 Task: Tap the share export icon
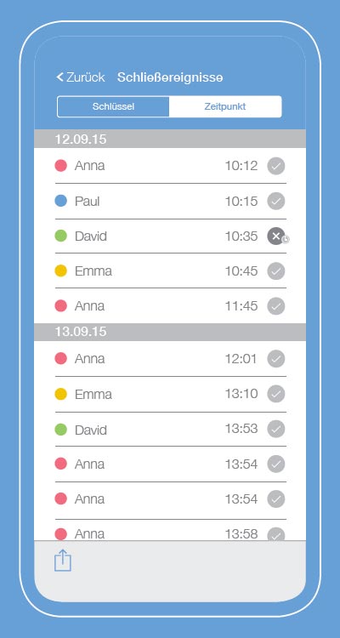[x=63, y=561]
